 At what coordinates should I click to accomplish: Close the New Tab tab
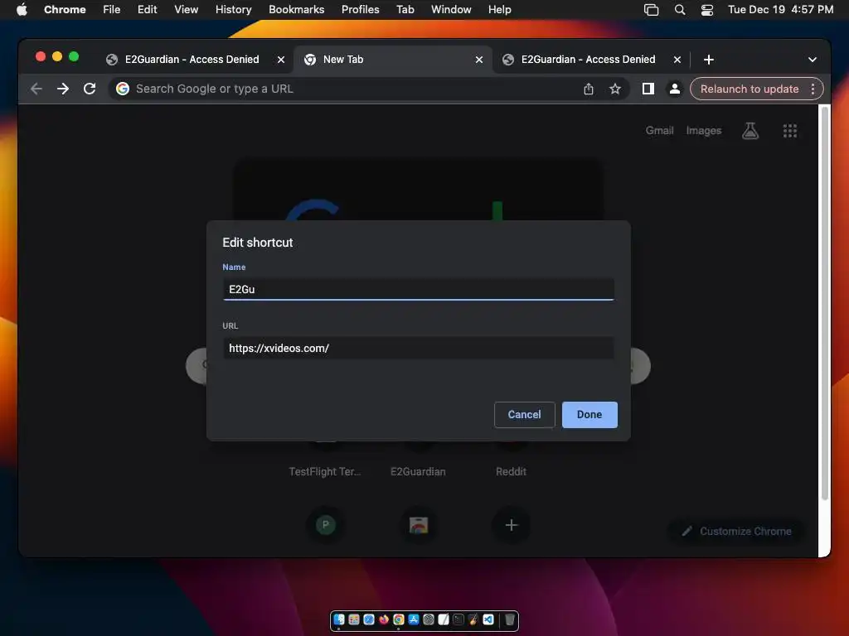[x=479, y=60]
